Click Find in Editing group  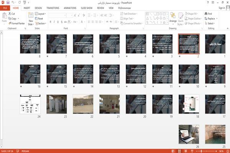click(x=208, y=14)
